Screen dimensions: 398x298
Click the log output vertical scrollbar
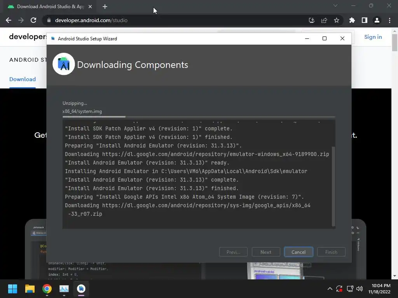[x=333, y=186]
